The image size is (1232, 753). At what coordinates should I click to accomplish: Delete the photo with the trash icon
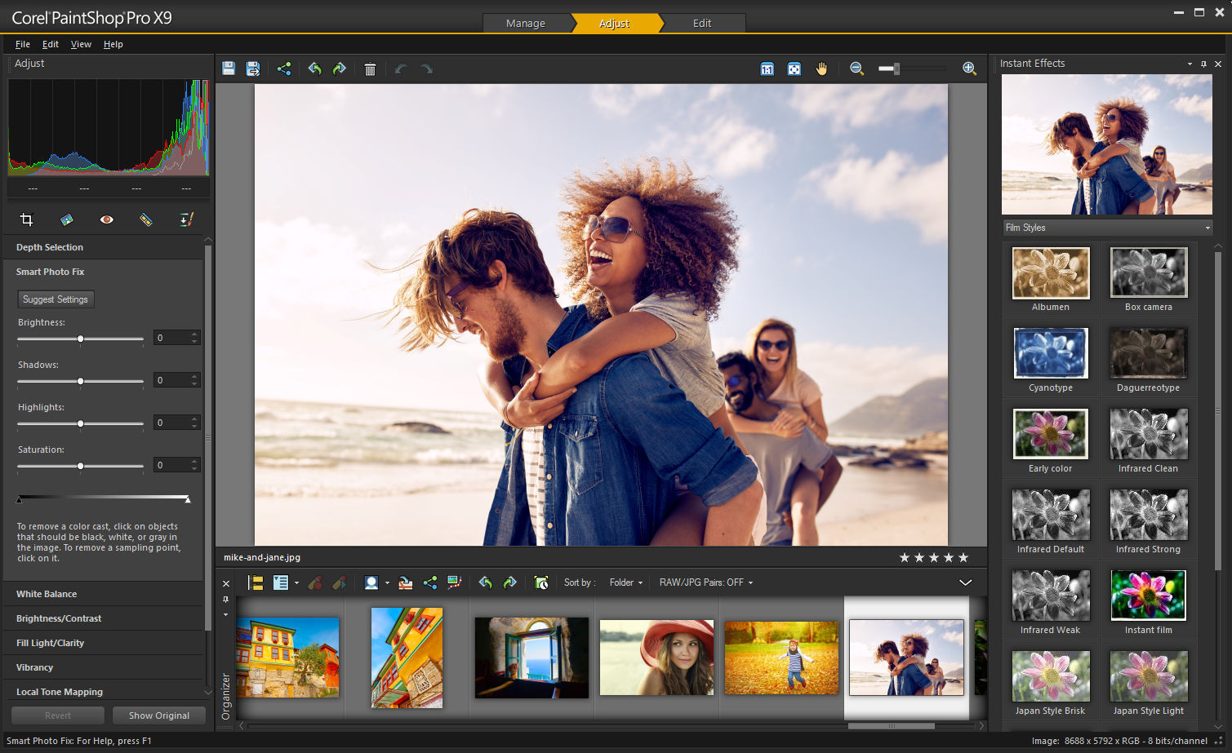[370, 69]
